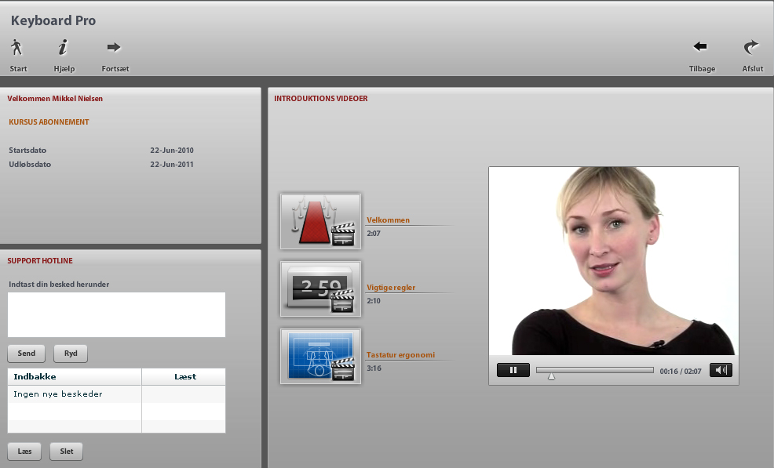Click the INTRODUKTIONS VIDEOER heading
This screenshot has height=468, width=774.
tap(321, 98)
